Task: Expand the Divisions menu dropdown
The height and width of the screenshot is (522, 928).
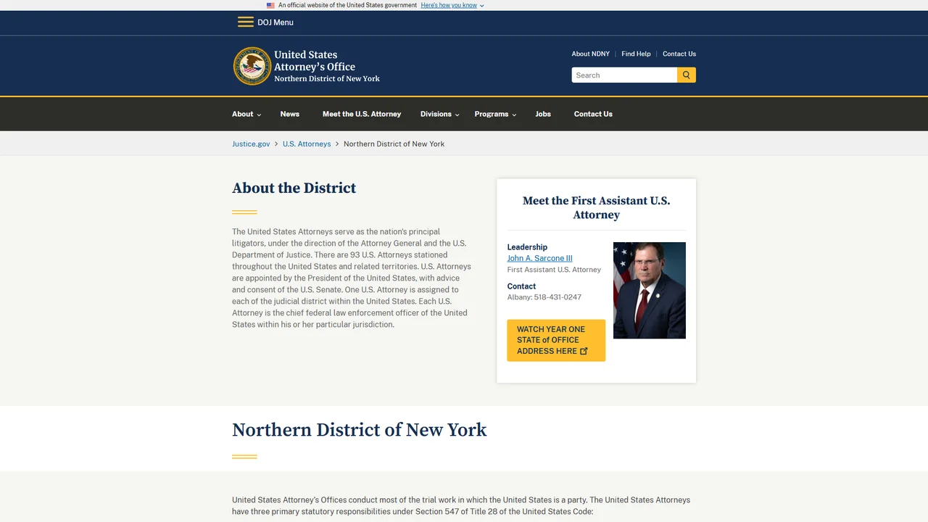Action: 440,114
